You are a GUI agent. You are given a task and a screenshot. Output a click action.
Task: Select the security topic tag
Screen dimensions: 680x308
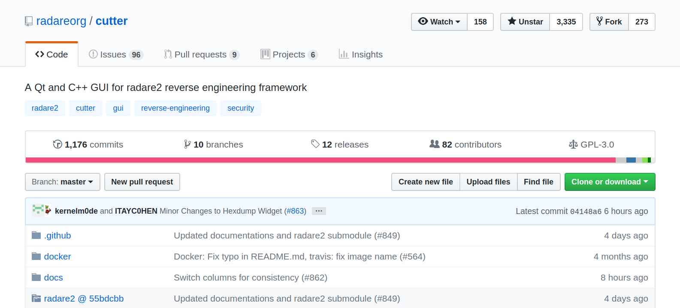241,108
